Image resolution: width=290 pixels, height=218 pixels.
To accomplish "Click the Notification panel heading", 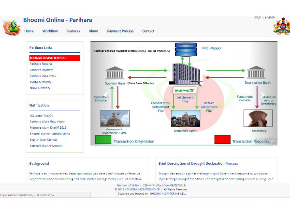I will click(39, 105).
